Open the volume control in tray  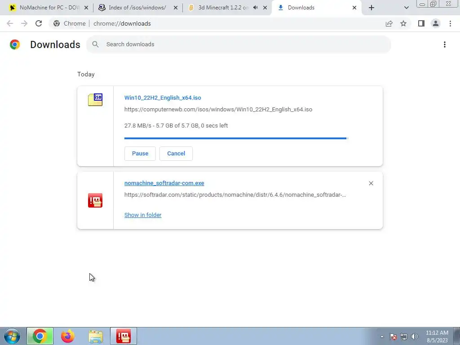point(415,336)
